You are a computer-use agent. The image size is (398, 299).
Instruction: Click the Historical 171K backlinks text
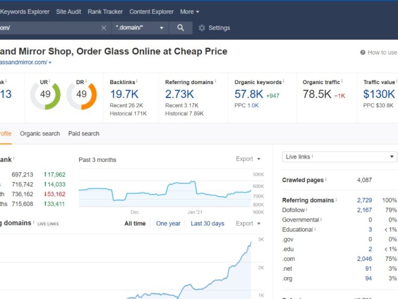128,114
